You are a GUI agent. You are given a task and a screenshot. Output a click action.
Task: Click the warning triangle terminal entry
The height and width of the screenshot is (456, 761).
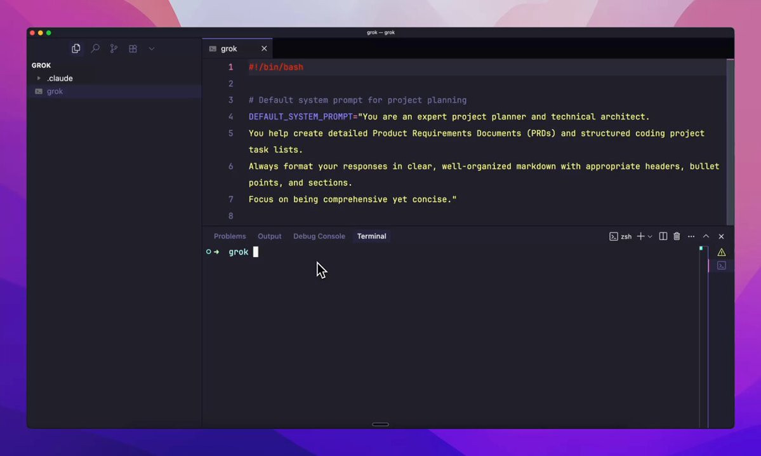point(722,252)
